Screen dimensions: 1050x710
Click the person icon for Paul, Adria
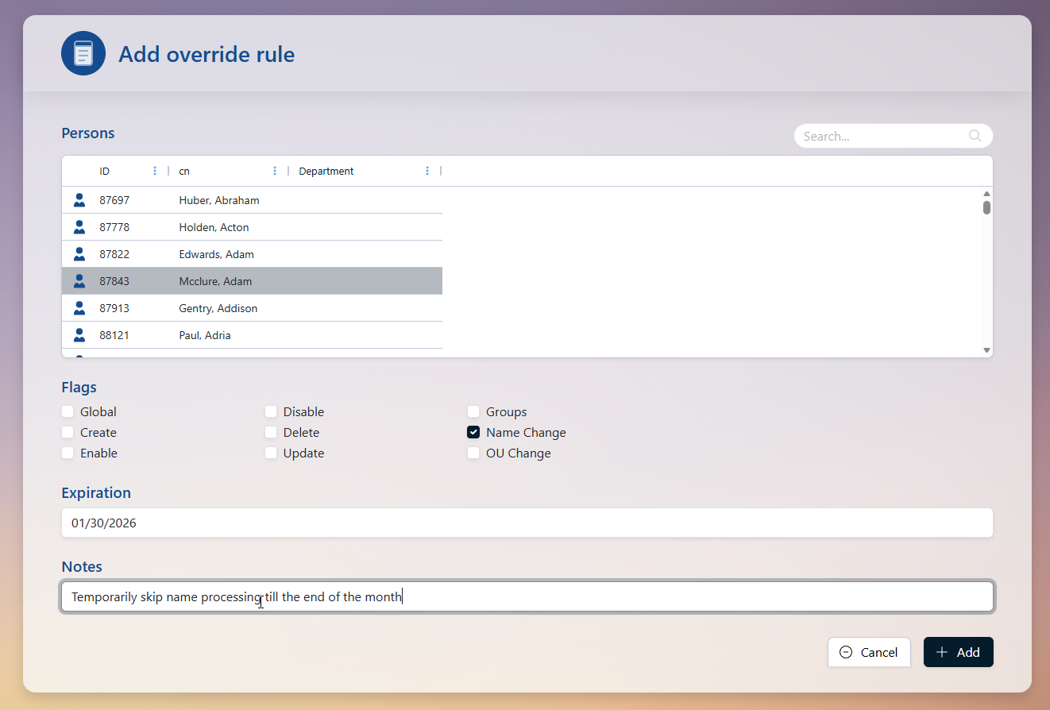pos(79,335)
